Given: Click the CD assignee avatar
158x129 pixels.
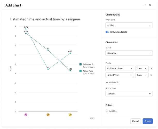Looking at the screenshot, I should click(70, 115).
